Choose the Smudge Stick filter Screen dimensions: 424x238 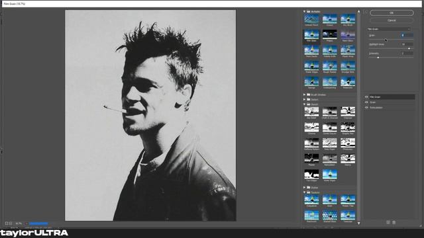pos(348,67)
